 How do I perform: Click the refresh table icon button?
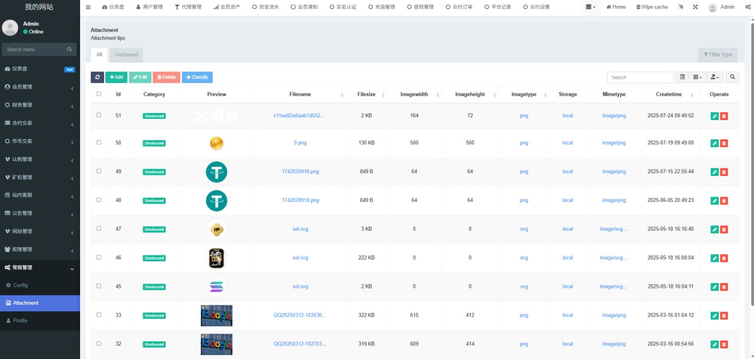tap(97, 77)
